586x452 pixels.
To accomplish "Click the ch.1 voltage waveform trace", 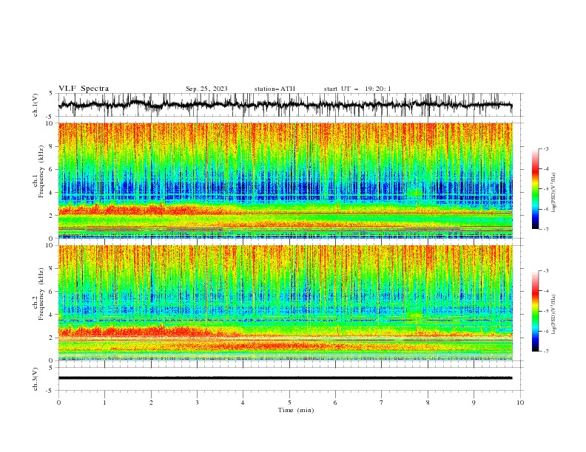I will pos(285,105).
